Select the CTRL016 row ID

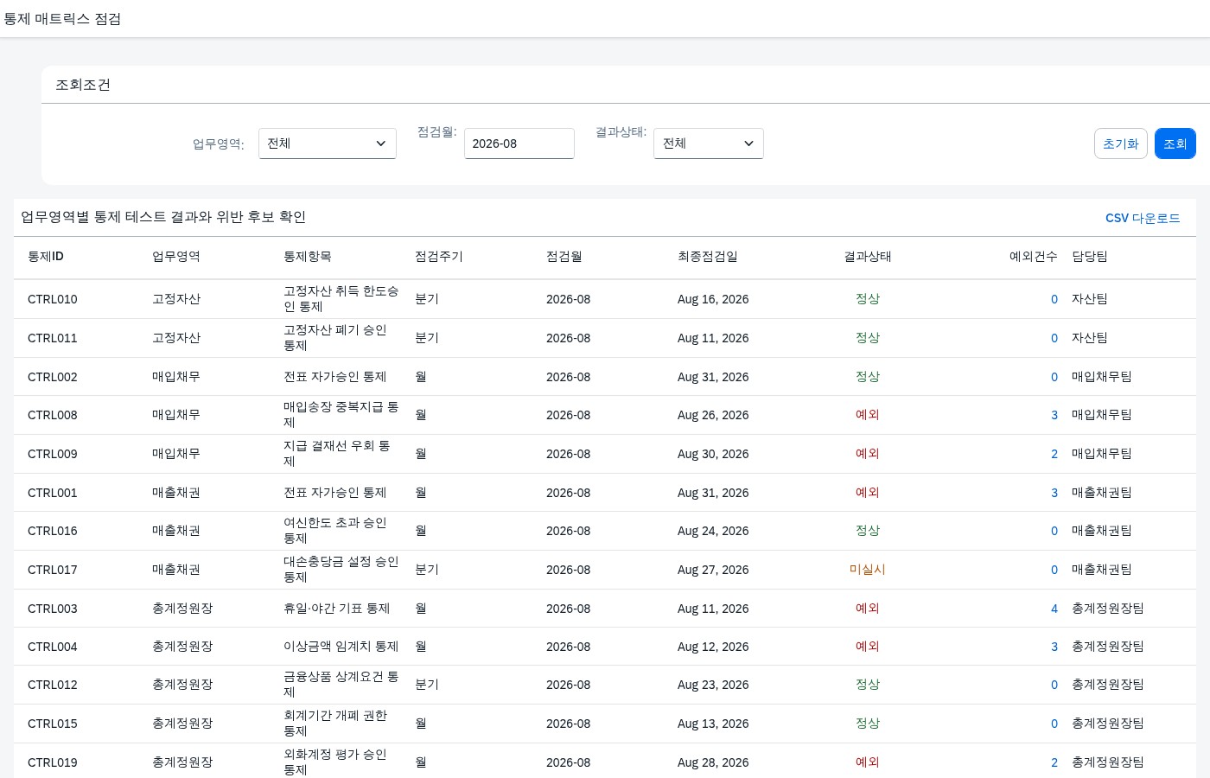[53, 531]
